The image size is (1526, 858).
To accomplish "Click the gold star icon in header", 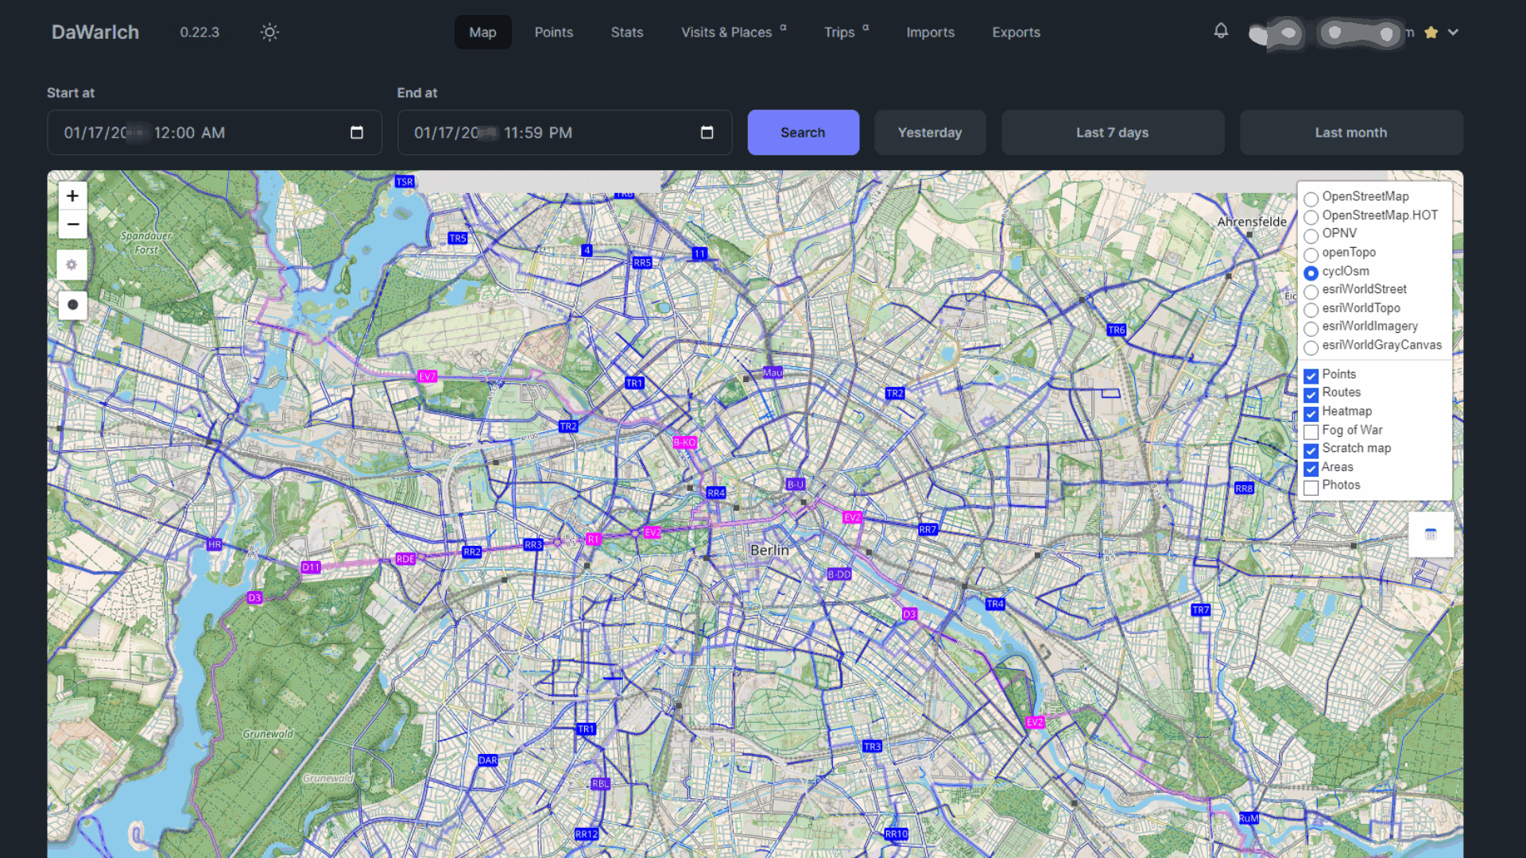I will click(x=1431, y=33).
